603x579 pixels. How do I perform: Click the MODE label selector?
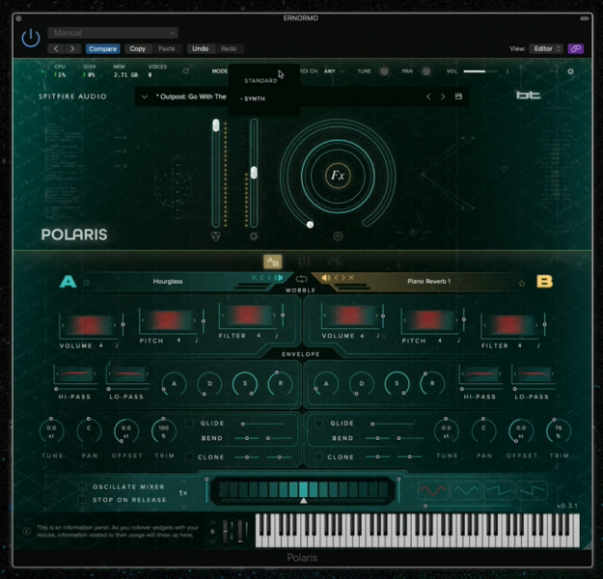coord(220,71)
